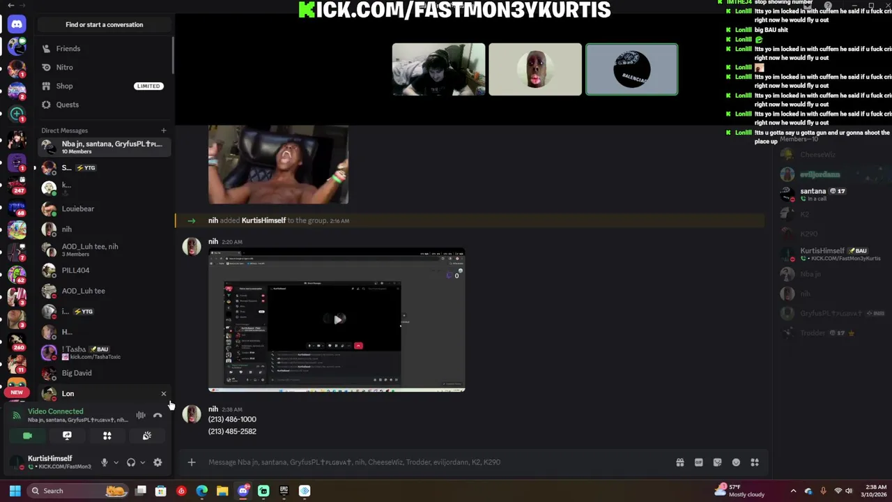Open AOD_Luh tee, nih group chat
The image size is (892, 502).
pos(105,250)
